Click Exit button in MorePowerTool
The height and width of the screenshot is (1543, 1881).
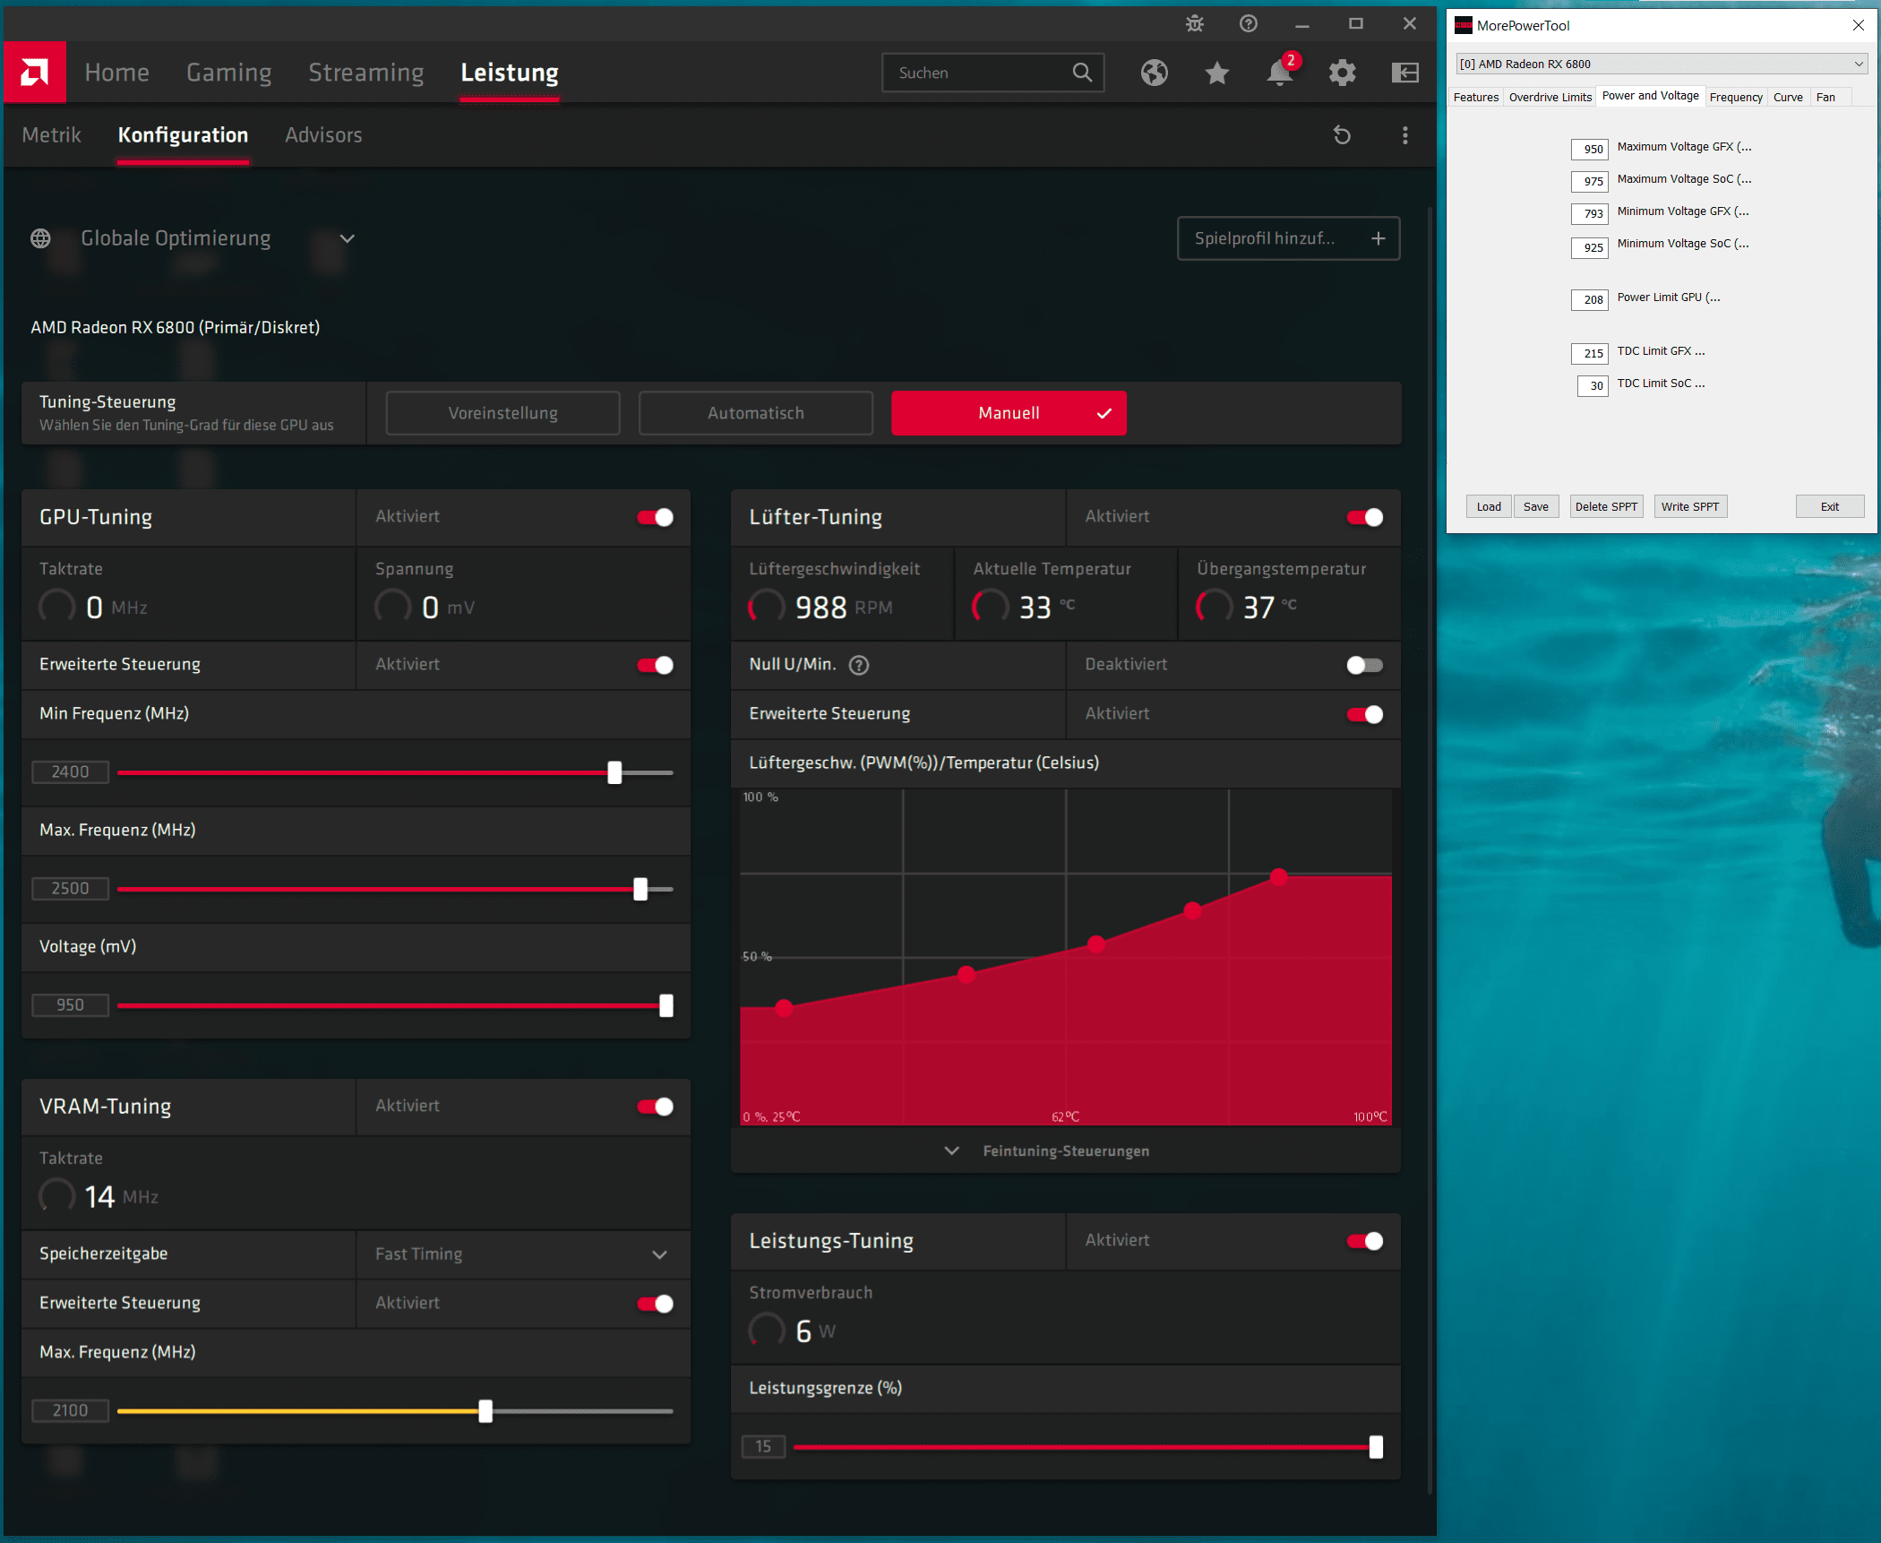[x=1830, y=506]
